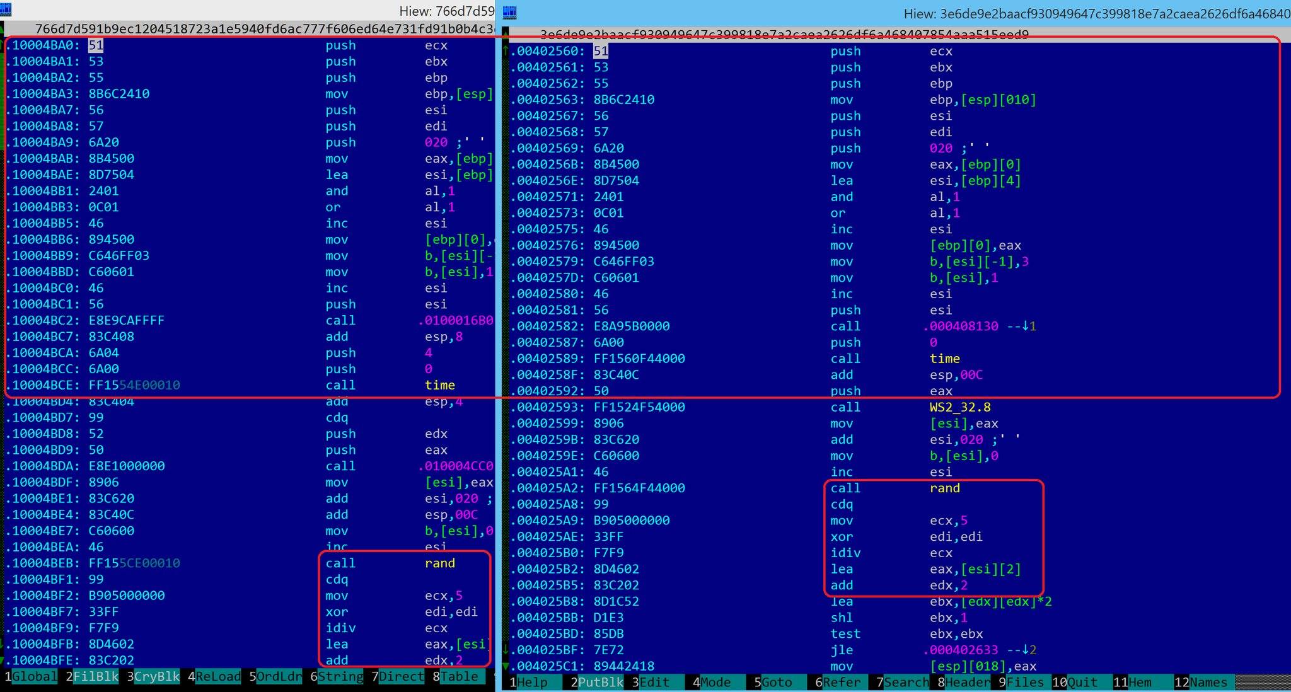Click 6 String in the left function bar
This screenshot has height=692, width=1291.
340,676
